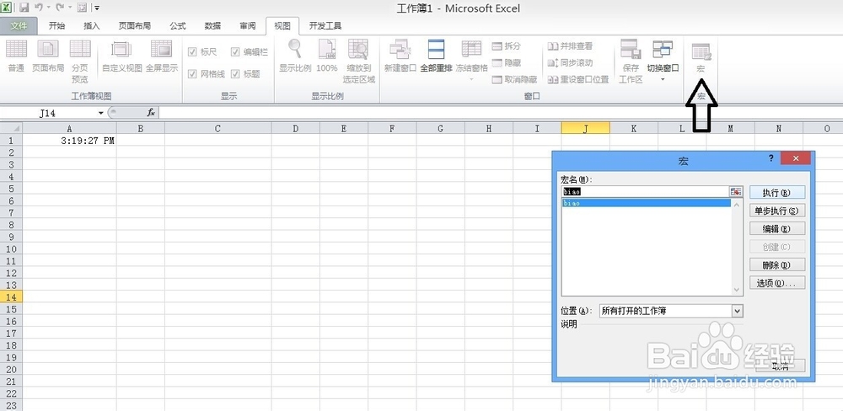This screenshot has width=843, height=411.
Task: View Side by Side (并排查看)
Action: coord(571,46)
